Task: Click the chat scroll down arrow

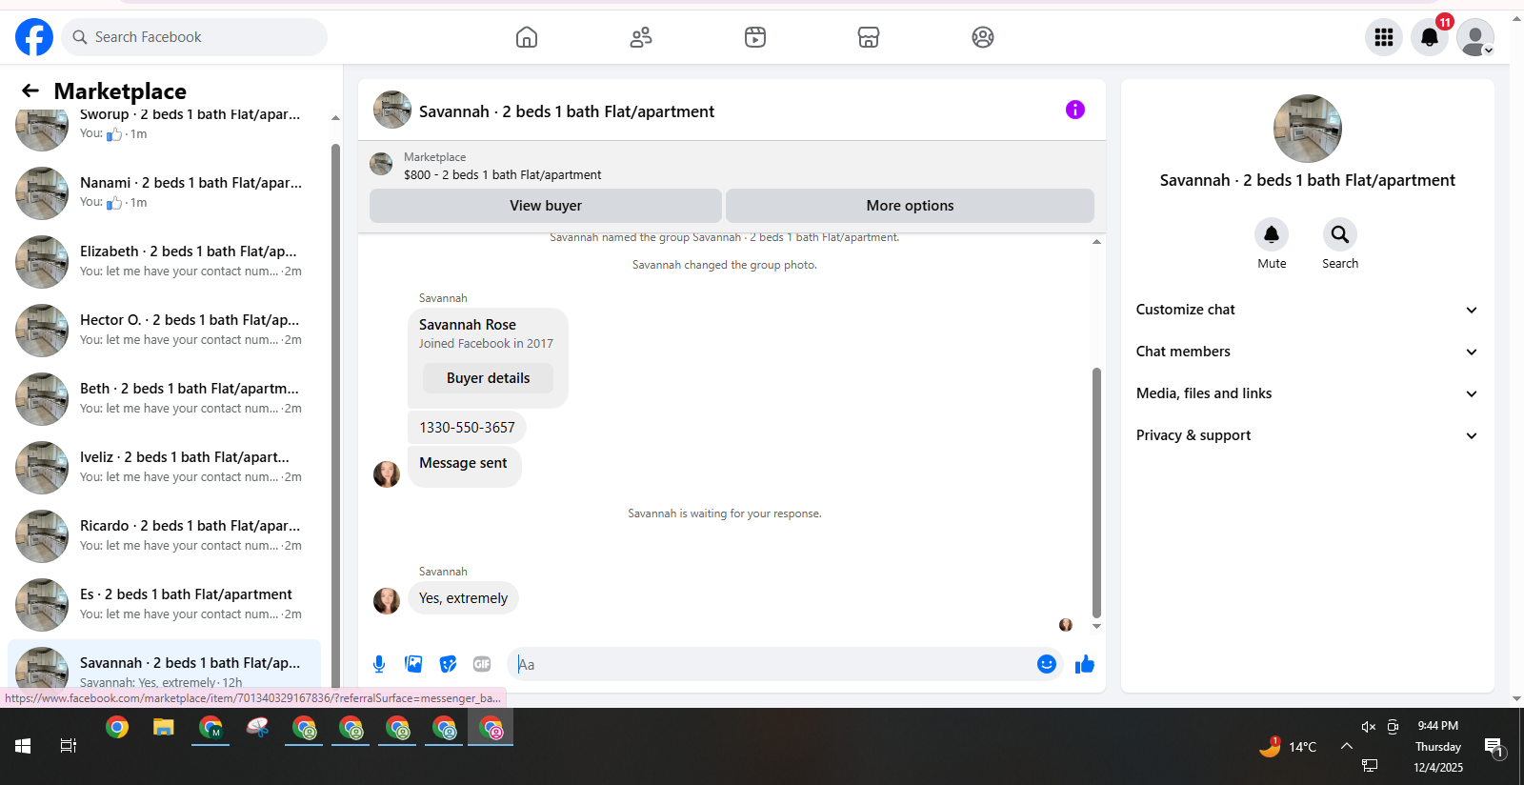Action: tap(1096, 626)
